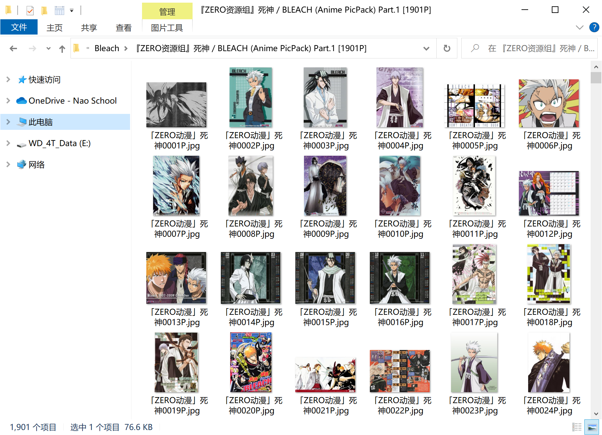Go back with the left arrow
Viewport: 602px width, 435px height.
pyautogui.click(x=13, y=48)
